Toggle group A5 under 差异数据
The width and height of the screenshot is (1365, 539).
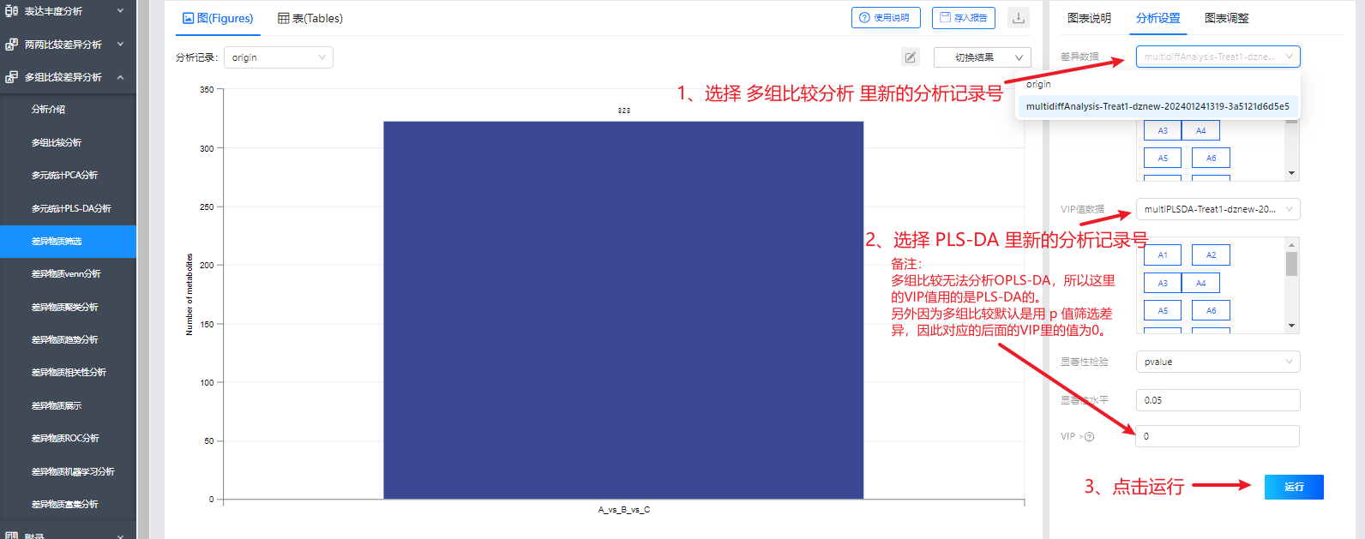pos(1163,158)
